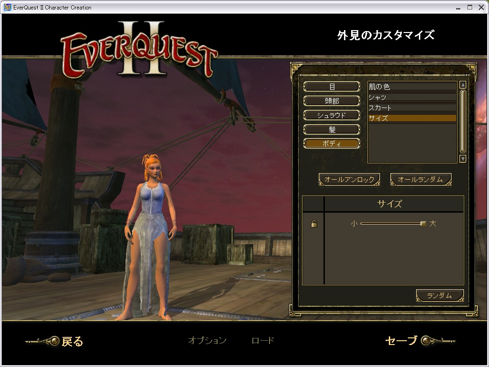Click the slider handle on the サイズ slider
The image size is (489, 367).
click(423, 223)
